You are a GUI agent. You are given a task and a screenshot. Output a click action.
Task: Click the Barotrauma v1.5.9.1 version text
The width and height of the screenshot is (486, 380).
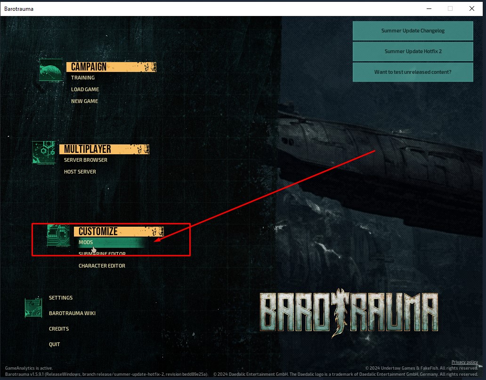tap(106, 374)
